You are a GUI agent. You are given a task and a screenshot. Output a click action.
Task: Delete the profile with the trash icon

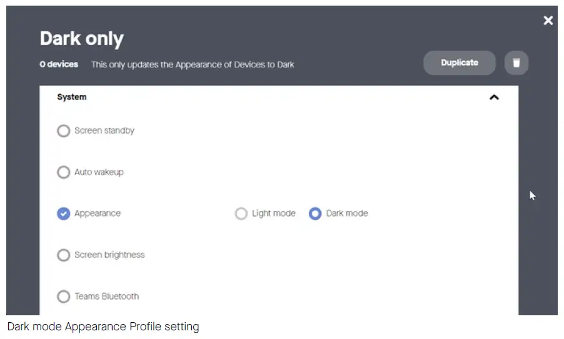point(516,62)
